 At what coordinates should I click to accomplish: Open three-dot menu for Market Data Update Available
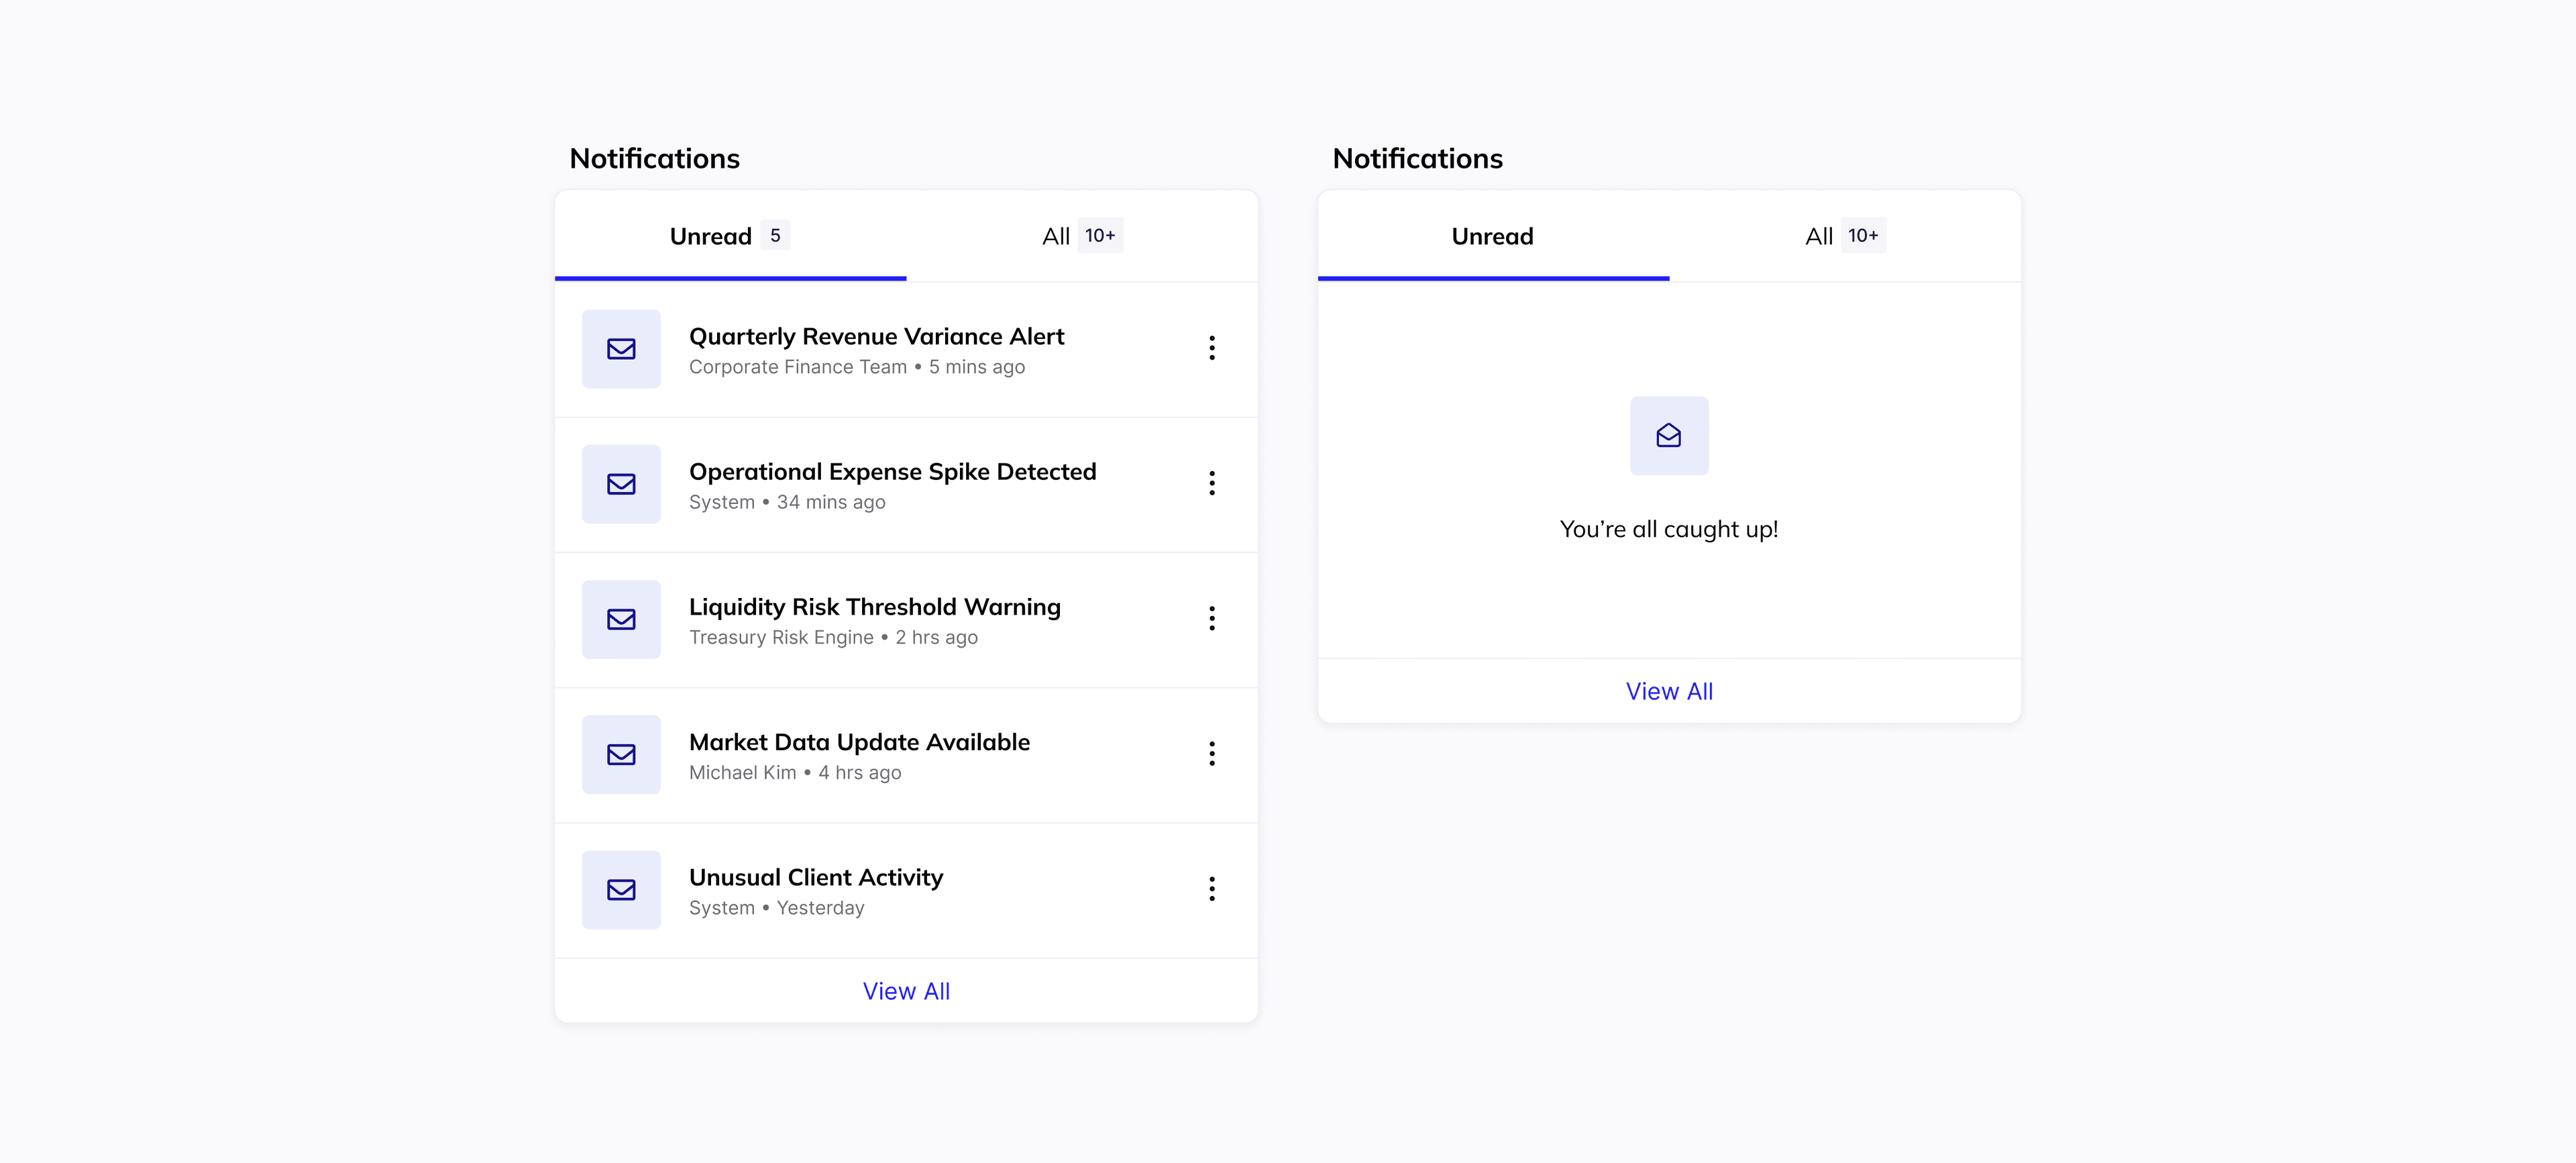tap(1211, 753)
